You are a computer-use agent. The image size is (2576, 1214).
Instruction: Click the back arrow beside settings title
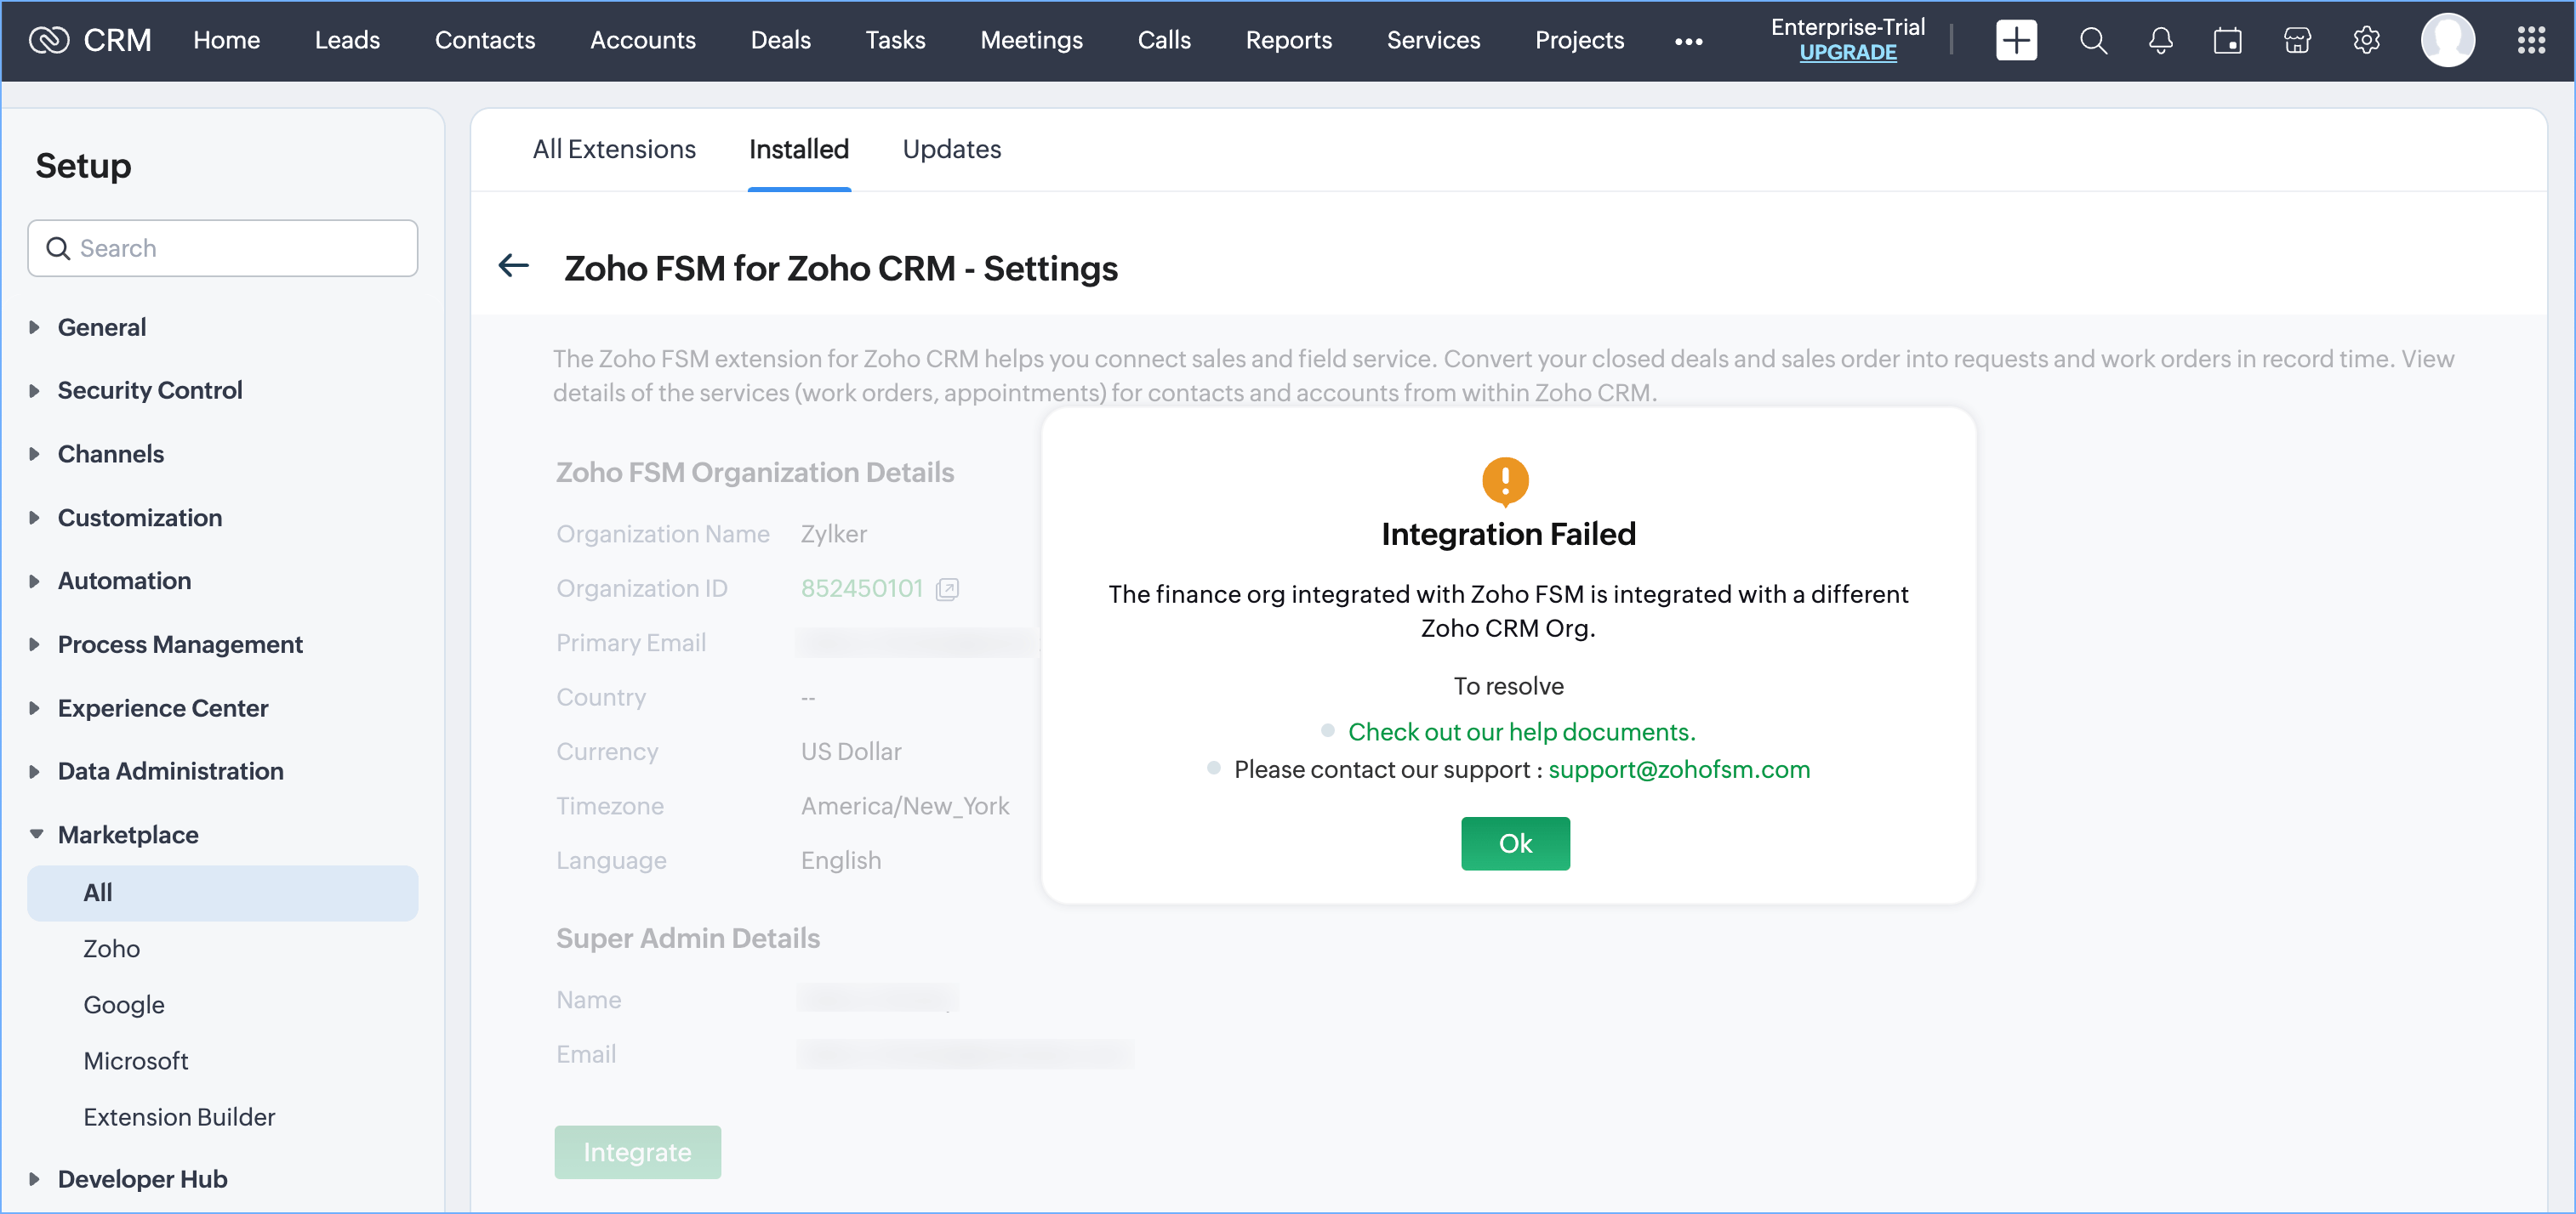pos(513,266)
